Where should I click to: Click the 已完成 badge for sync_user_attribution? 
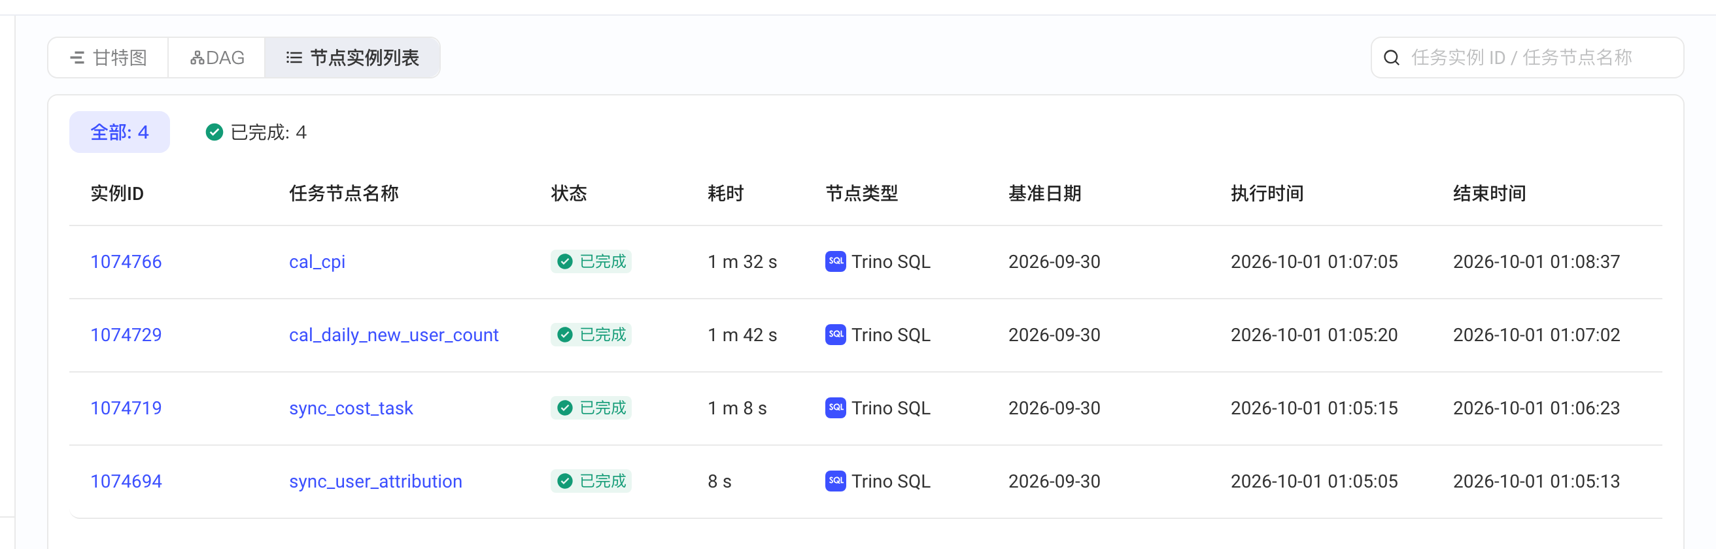[591, 481]
